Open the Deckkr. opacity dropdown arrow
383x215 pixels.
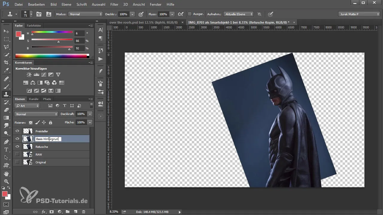pos(132,14)
